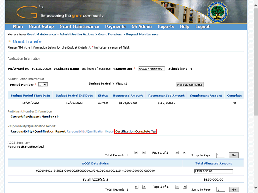The image size is (258, 193).
Task: Sort by Supplement Amount column header
Action: point(206,96)
